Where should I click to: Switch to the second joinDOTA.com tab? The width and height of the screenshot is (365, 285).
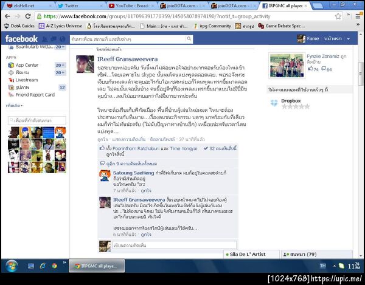[x=232, y=6]
